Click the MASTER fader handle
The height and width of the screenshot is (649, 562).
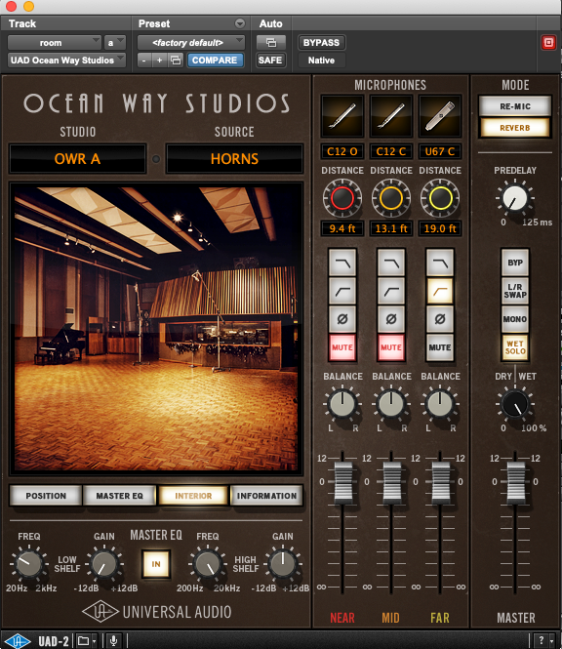point(515,483)
